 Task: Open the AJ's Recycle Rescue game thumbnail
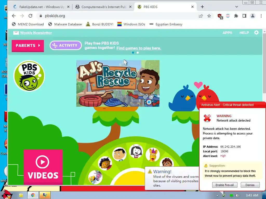118,83
